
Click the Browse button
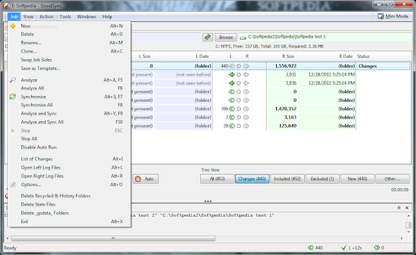coord(226,37)
